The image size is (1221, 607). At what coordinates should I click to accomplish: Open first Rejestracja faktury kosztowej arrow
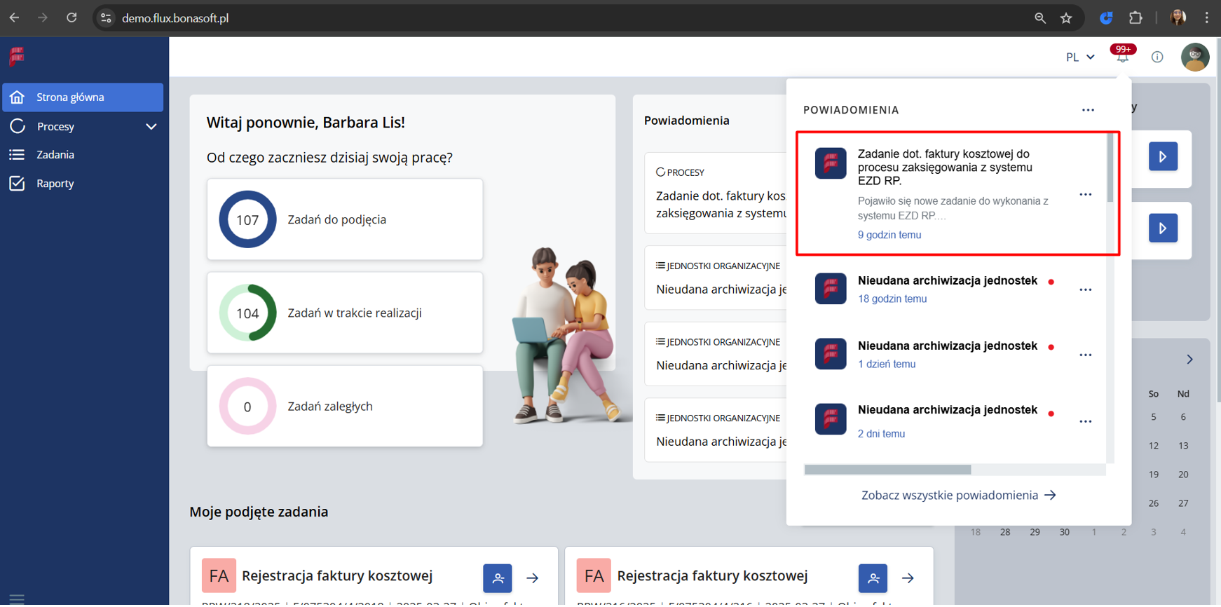click(x=533, y=578)
